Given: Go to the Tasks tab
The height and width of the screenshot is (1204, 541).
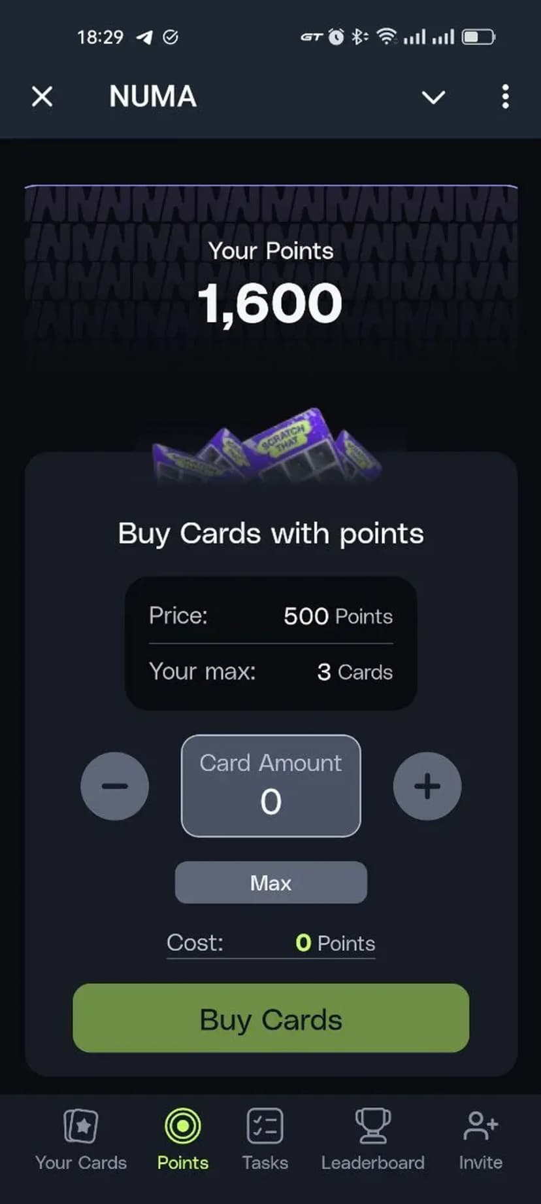Looking at the screenshot, I should [x=265, y=1139].
